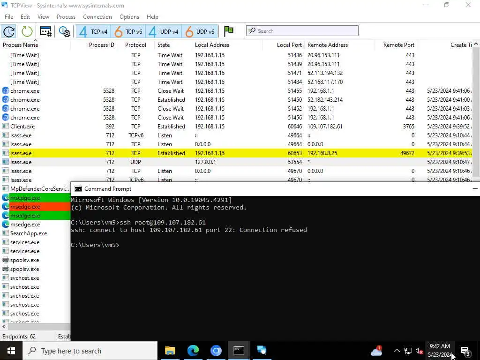Click remote address 52.168.117.170 cell
The height and width of the screenshot is (360, 480).
pyautogui.click(x=325, y=82)
